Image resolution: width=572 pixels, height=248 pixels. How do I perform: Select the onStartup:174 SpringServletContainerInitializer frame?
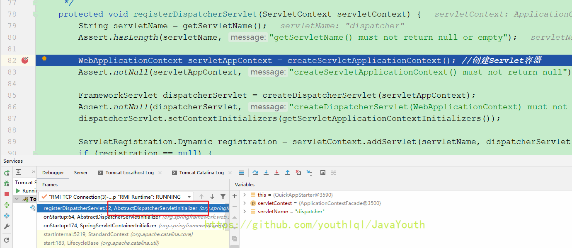pos(100,226)
